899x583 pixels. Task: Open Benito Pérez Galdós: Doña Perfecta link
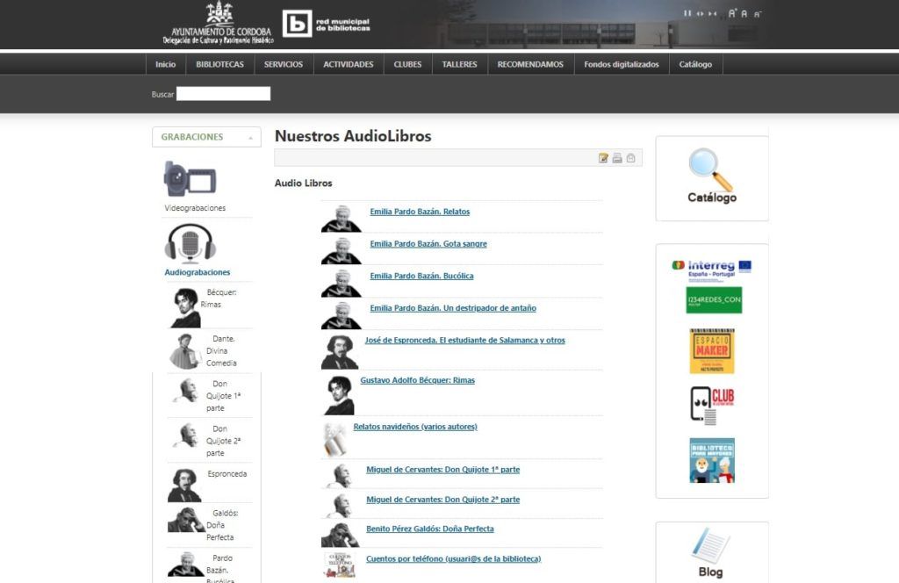coord(429,529)
